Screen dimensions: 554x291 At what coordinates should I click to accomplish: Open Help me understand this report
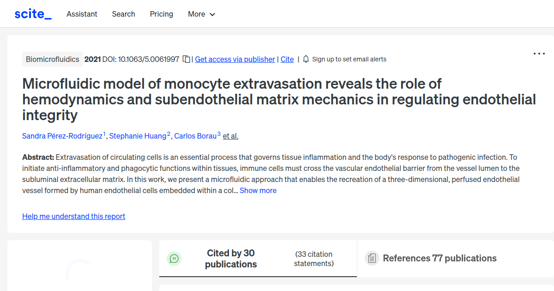click(73, 216)
